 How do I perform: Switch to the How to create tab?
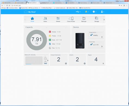[x=96, y=3]
